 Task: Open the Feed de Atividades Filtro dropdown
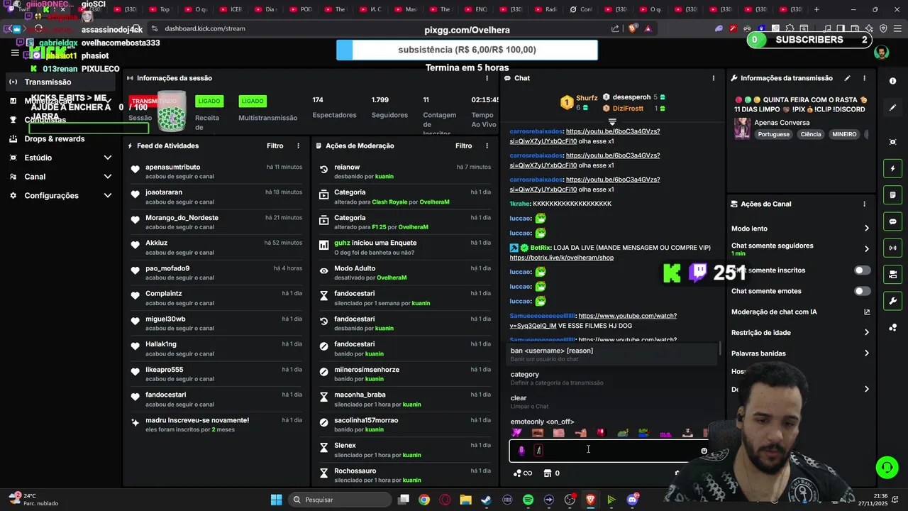275,145
